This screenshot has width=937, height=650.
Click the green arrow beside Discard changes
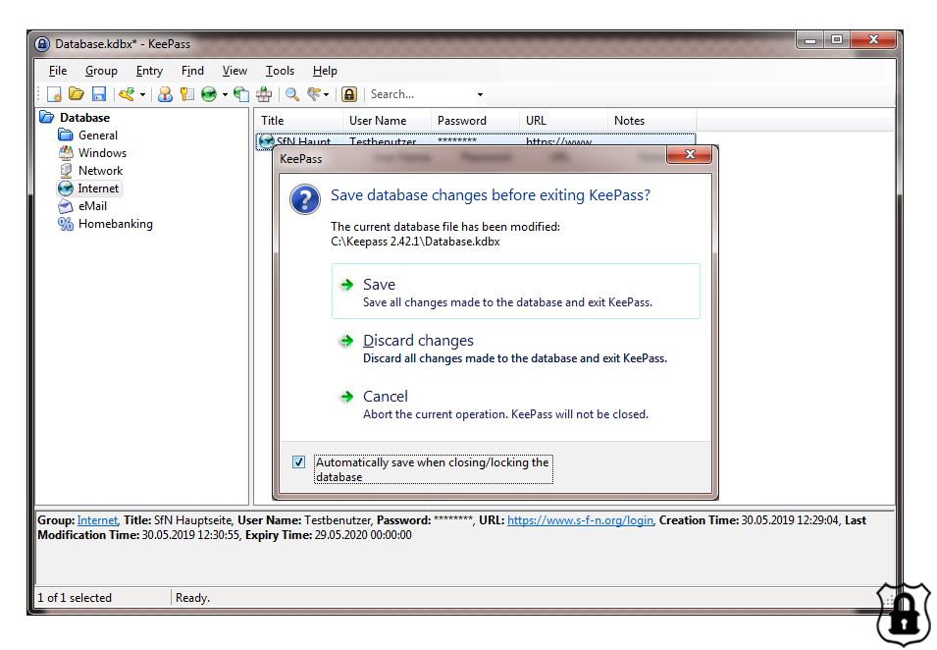(346, 341)
